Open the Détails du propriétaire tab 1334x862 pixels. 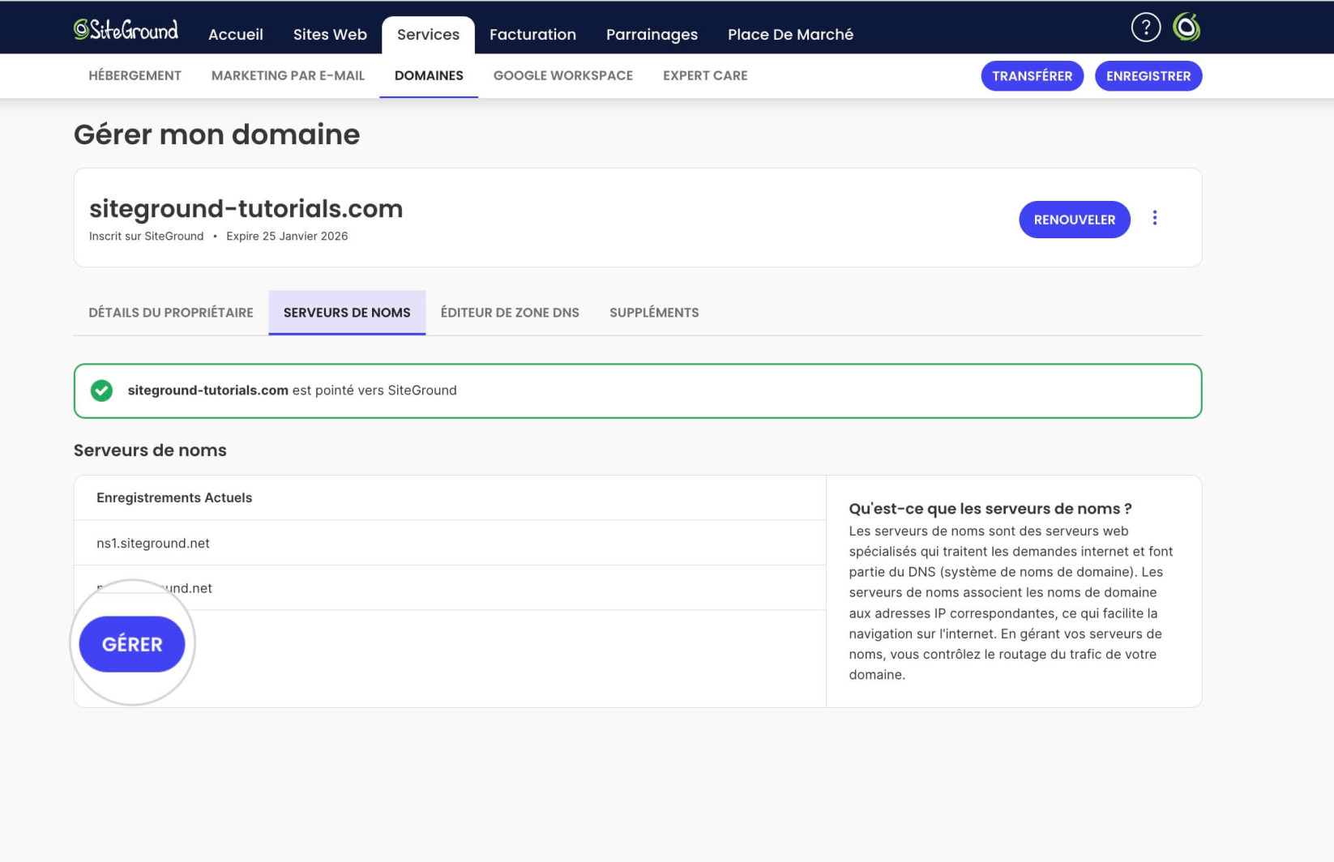click(171, 313)
